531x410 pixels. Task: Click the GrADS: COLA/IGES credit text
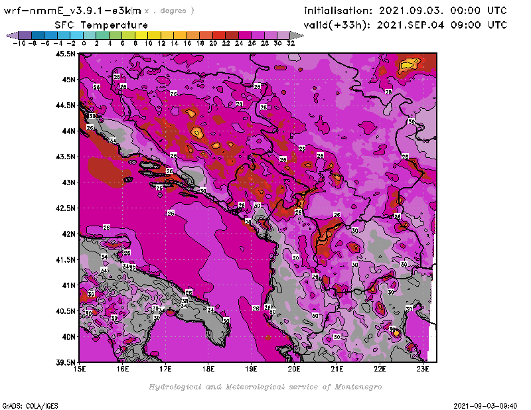click(30, 406)
